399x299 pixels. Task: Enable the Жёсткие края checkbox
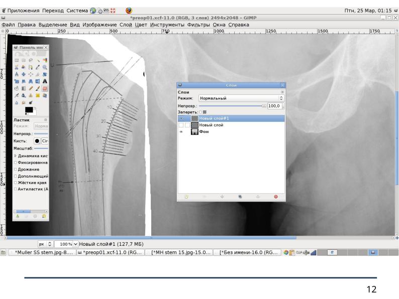16,183
